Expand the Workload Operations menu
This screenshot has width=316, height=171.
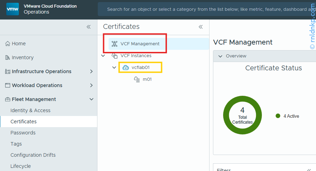point(91,85)
